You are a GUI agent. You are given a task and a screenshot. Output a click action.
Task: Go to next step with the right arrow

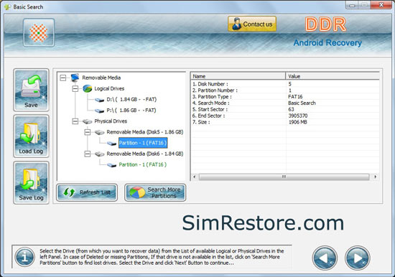tap(358, 258)
